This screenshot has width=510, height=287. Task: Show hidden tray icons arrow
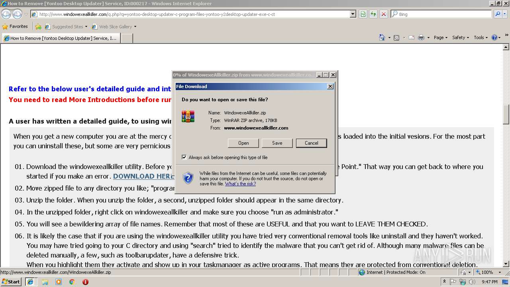click(444, 282)
